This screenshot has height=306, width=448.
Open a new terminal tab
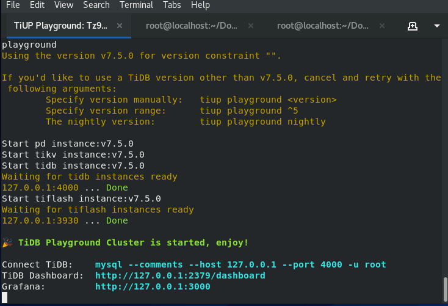click(413, 26)
